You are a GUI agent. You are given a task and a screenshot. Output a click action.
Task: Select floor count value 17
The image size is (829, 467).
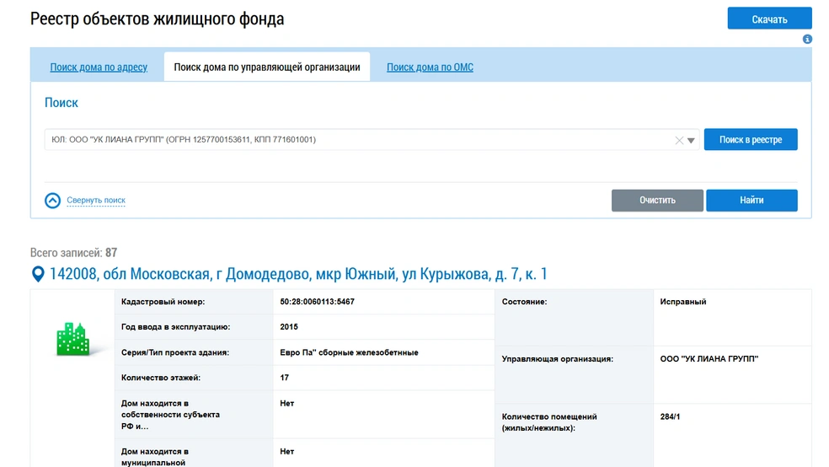285,378
